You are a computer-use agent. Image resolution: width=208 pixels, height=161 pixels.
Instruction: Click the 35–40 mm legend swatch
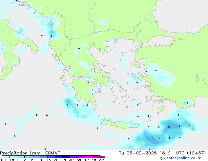[81, 157]
